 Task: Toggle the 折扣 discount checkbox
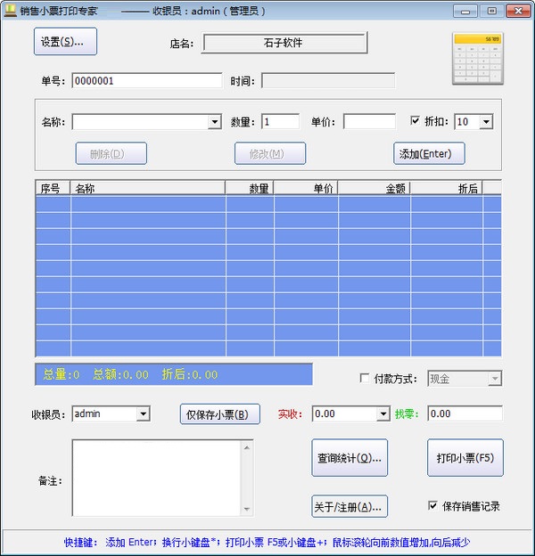[415, 121]
